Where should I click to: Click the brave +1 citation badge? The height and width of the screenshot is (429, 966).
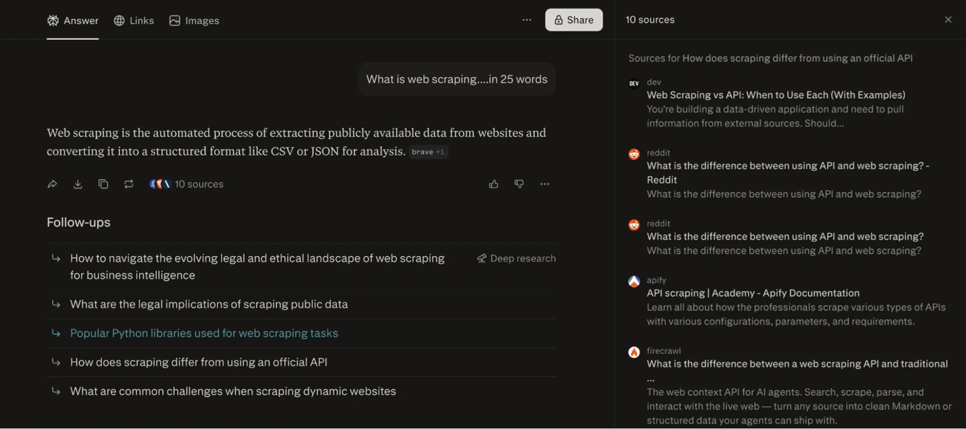pos(428,151)
